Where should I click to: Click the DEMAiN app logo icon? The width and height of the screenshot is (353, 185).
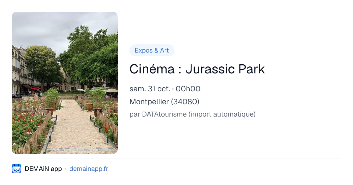[16, 169]
